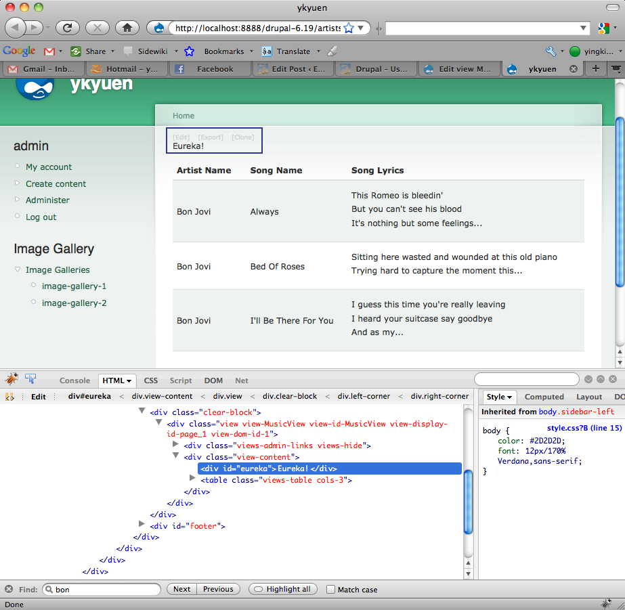Click Previous in the Find bar
Screen dimensions: 625x610
(218, 589)
